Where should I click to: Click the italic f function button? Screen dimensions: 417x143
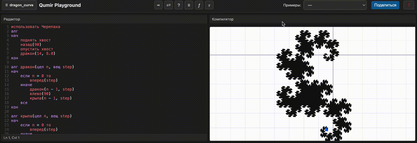point(199,5)
